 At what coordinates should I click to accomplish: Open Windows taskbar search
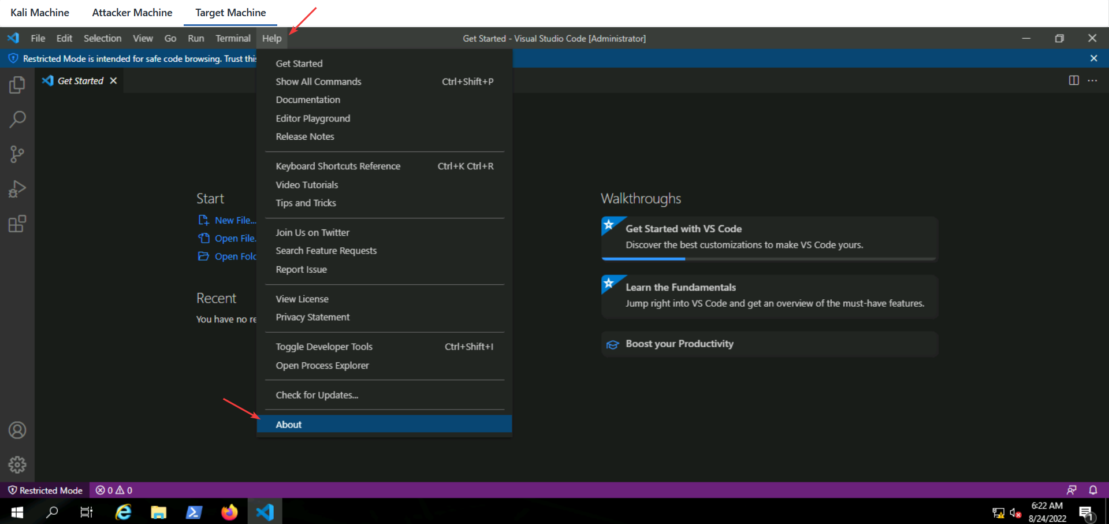pos(52,512)
